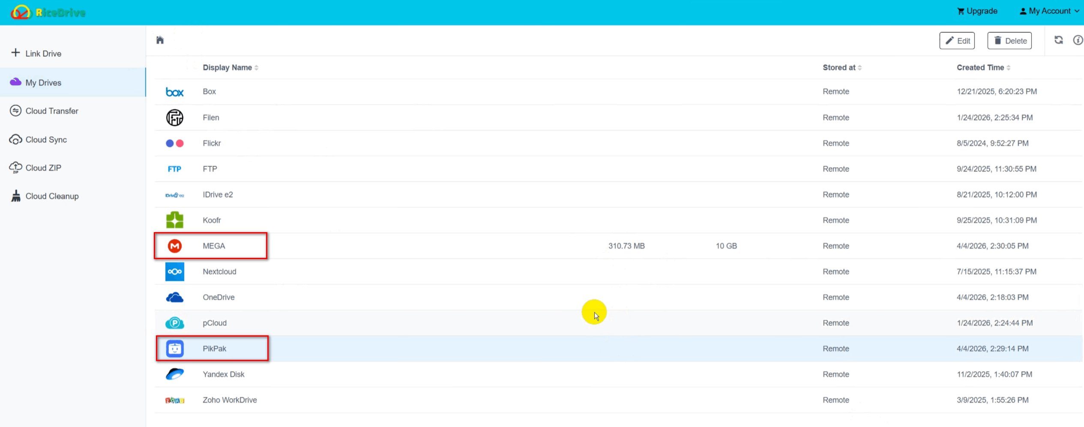Click the Nextcloud logo in the list
Screen dimensions: 1084x427
[175, 272]
